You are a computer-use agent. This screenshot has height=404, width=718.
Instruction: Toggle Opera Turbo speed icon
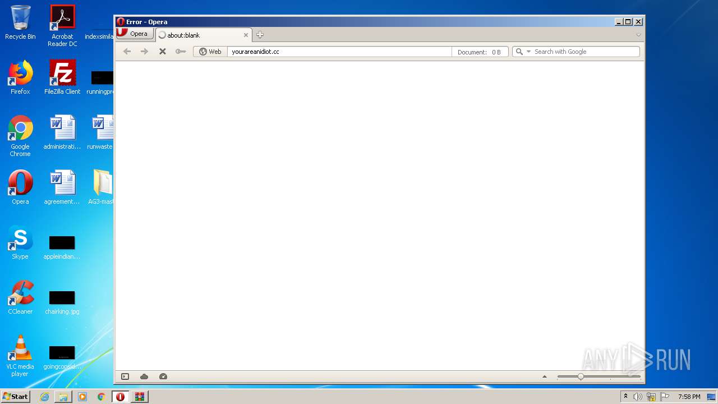(163, 377)
